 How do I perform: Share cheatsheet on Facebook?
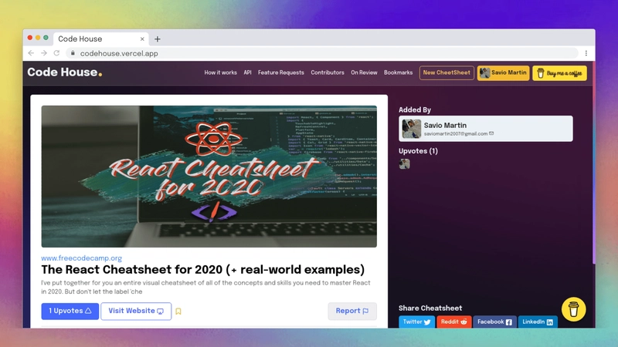494,322
